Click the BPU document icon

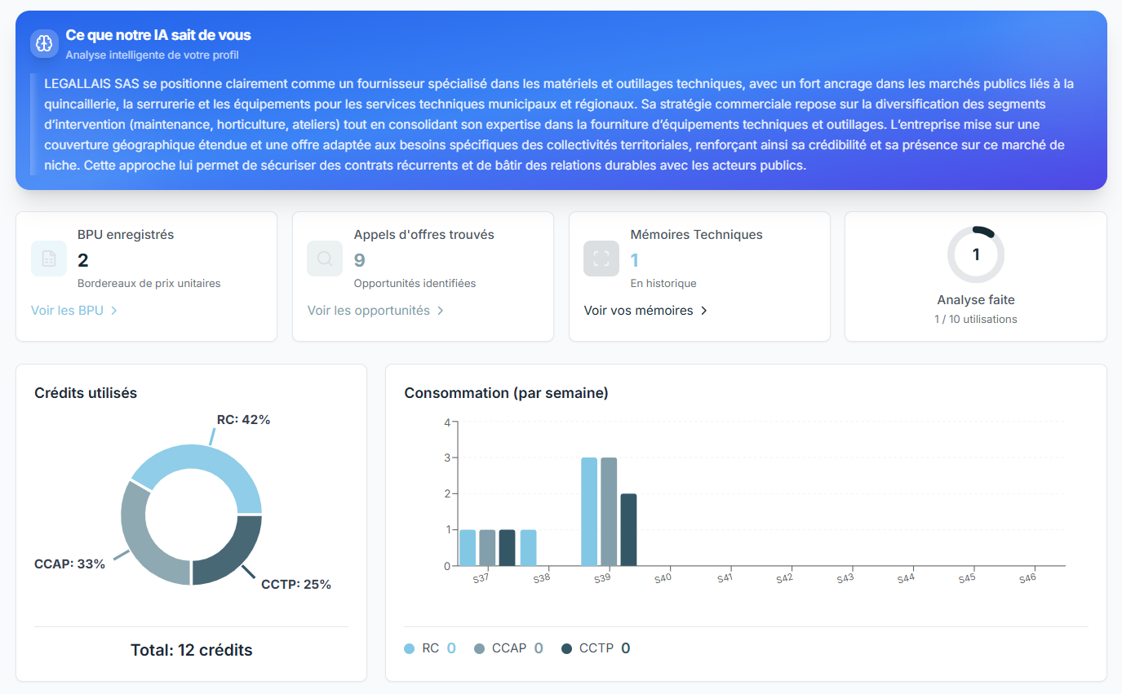49,259
